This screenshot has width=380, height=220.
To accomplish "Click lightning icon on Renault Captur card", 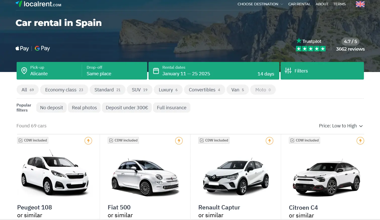I will [x=270, y=141].
